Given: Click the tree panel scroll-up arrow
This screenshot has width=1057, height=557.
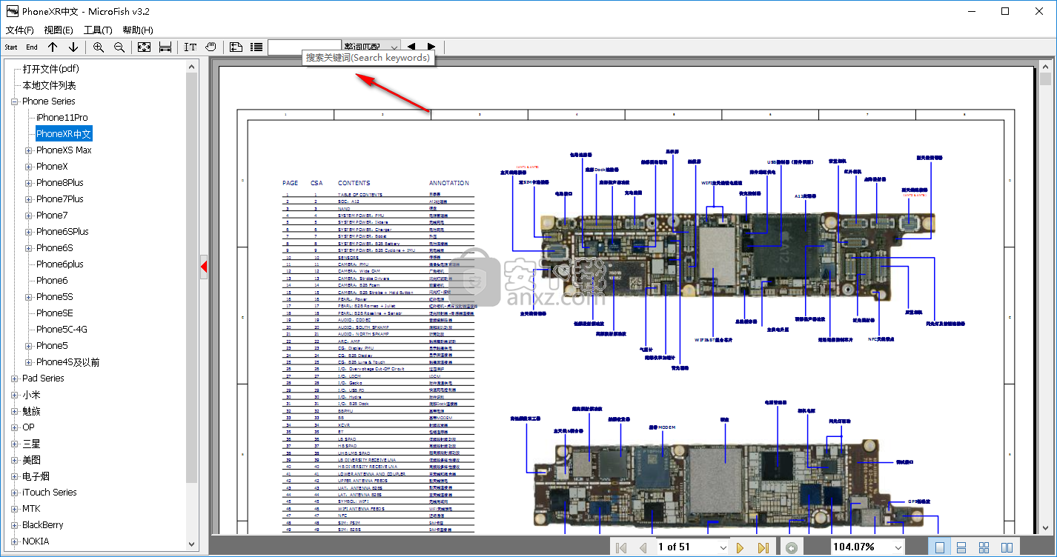Looking at the screenshot, I should (x=192, y=67).
